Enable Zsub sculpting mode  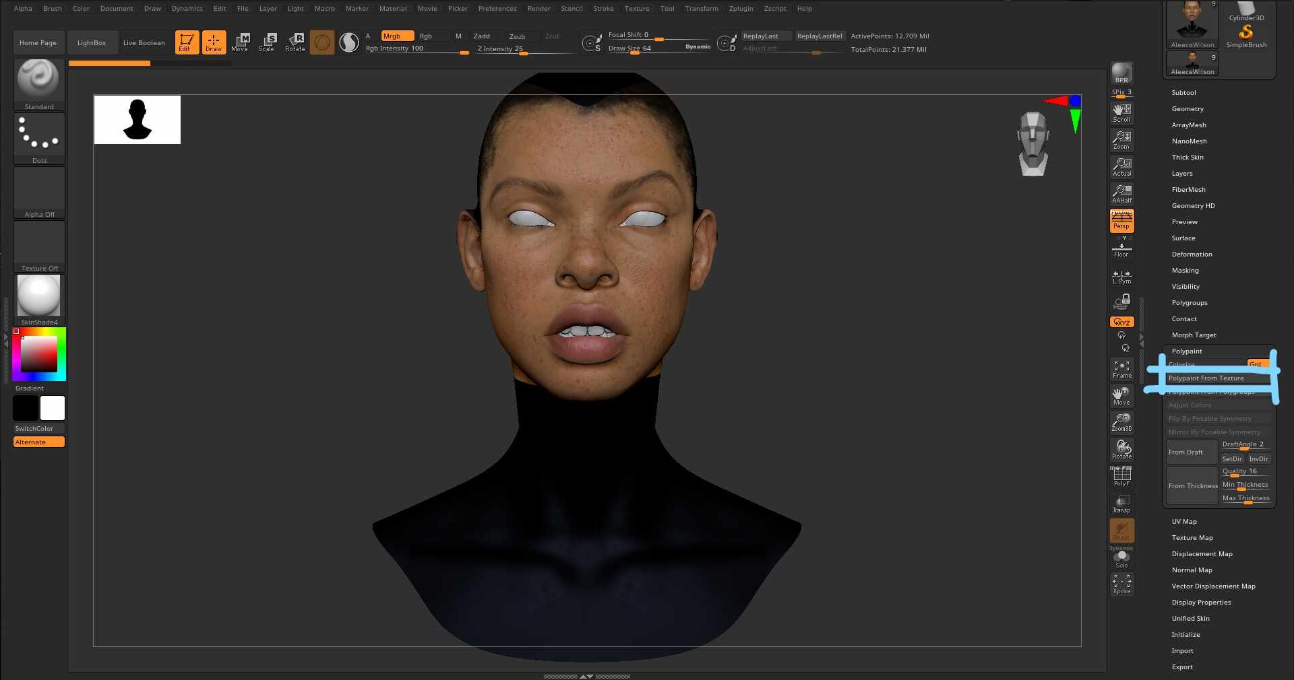[518, 36]
